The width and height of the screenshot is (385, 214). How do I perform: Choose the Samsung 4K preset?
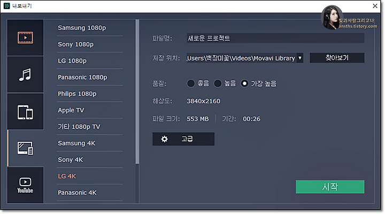click(90, 143)
